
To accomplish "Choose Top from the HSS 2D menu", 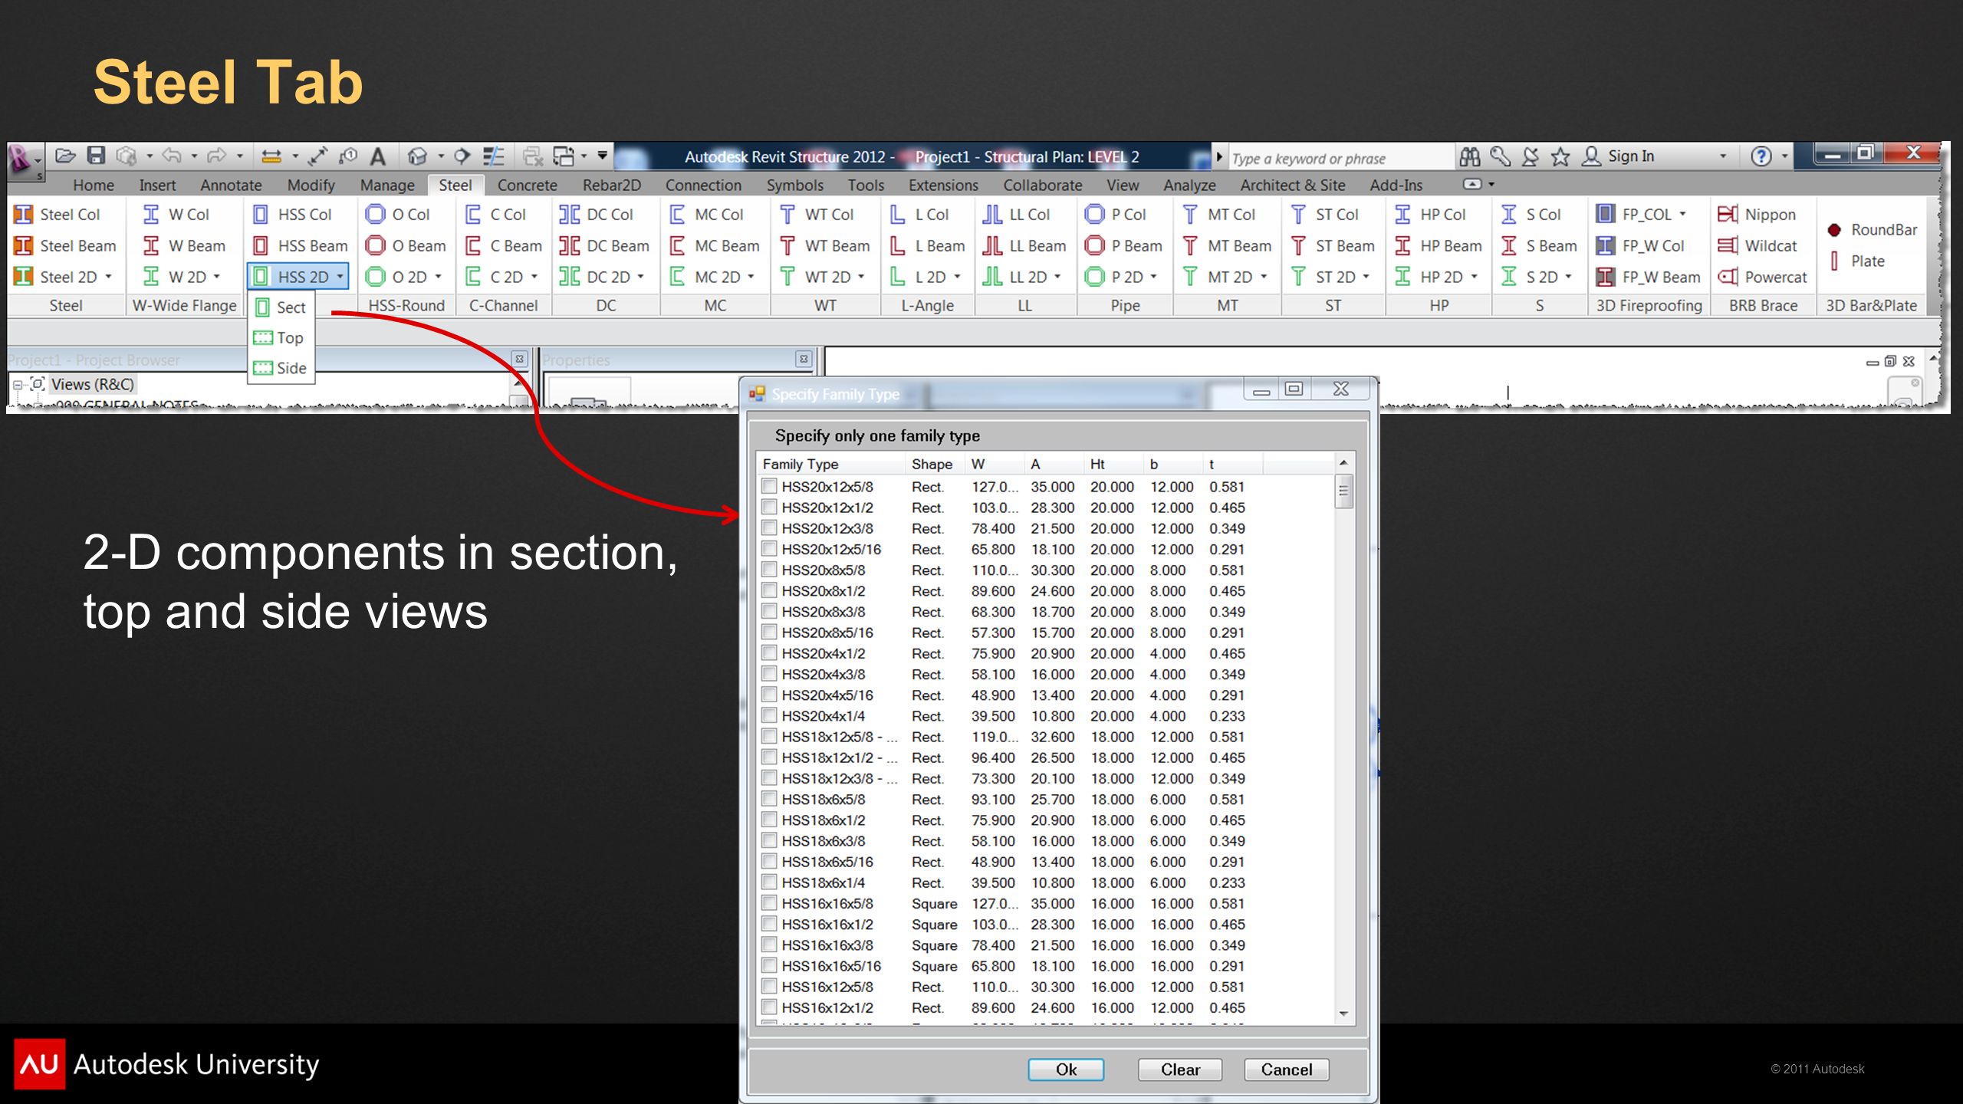I will pos(281,337).
